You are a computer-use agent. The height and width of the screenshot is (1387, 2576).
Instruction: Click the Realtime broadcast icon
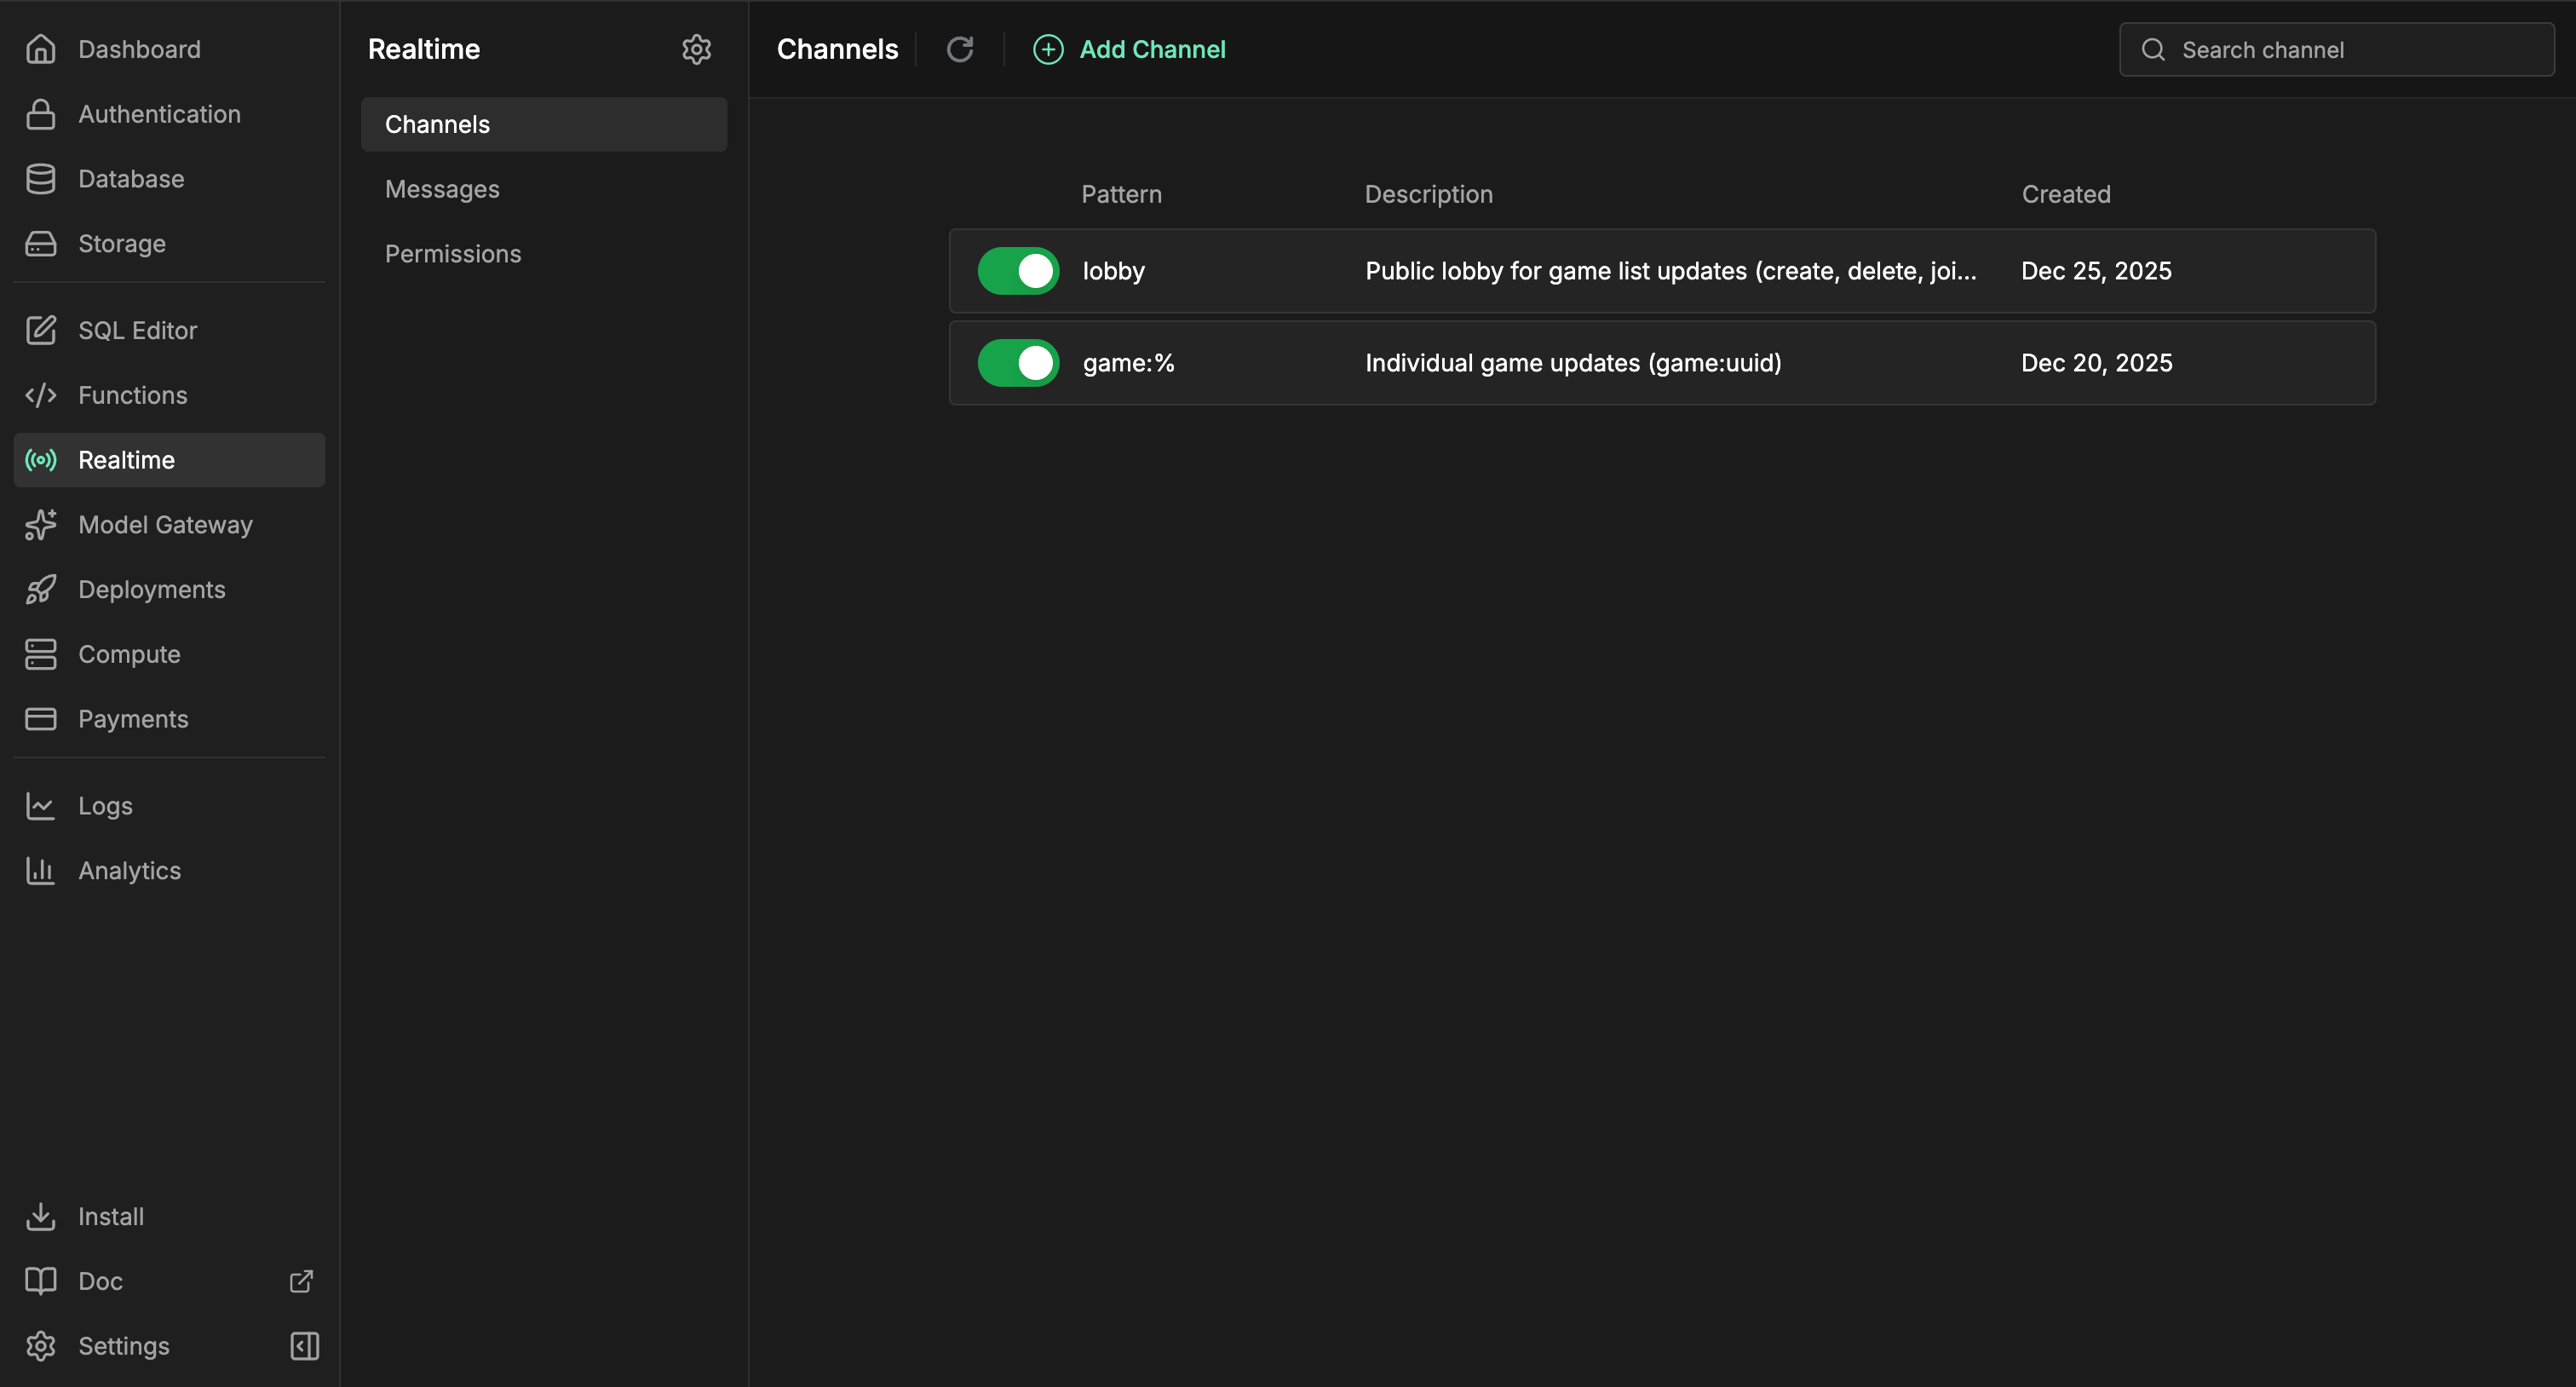pos(40,460)
